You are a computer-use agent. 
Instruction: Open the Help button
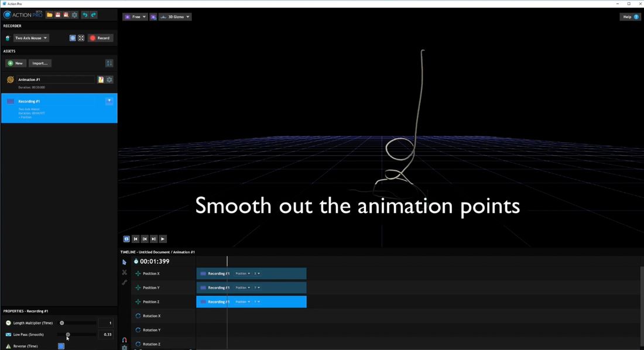coord(629,17)
